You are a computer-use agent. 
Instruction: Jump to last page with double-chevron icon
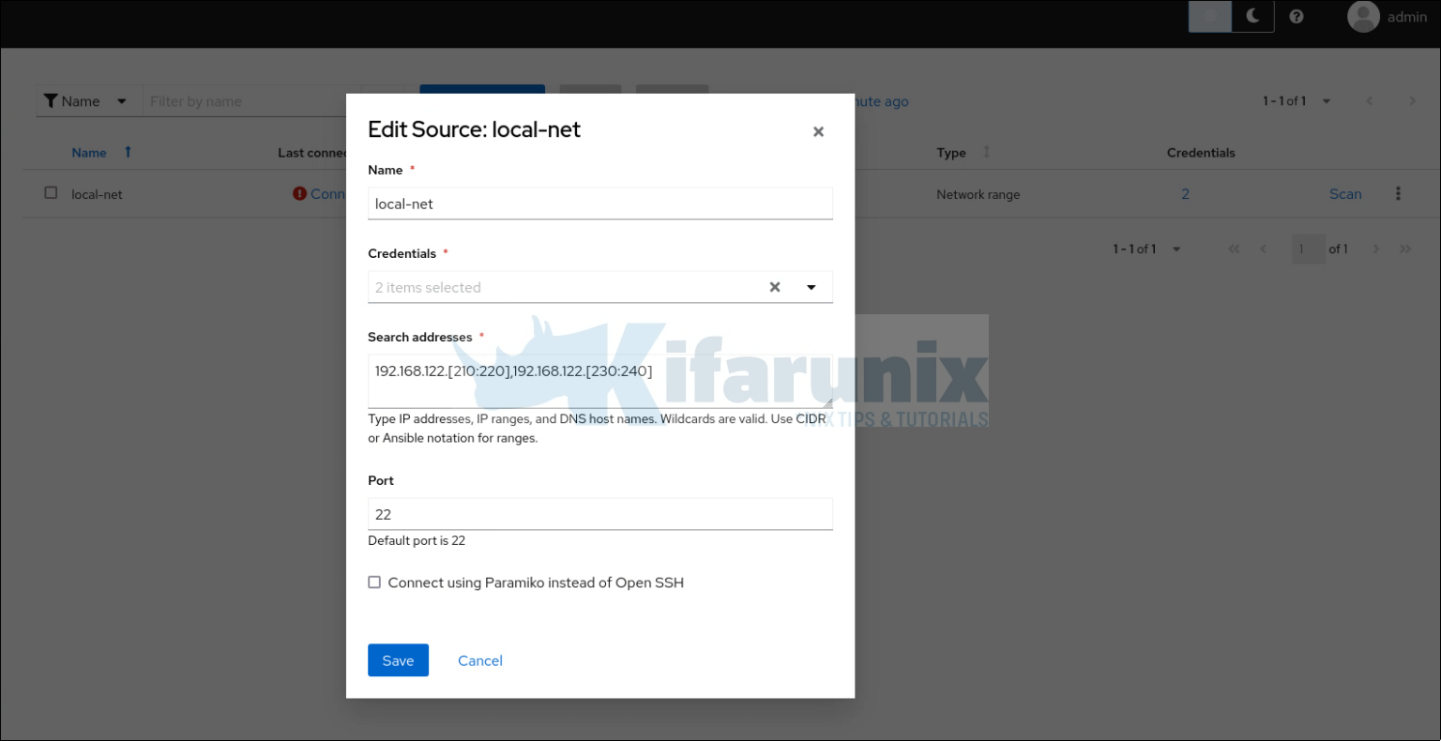(x=1405, y=249)
